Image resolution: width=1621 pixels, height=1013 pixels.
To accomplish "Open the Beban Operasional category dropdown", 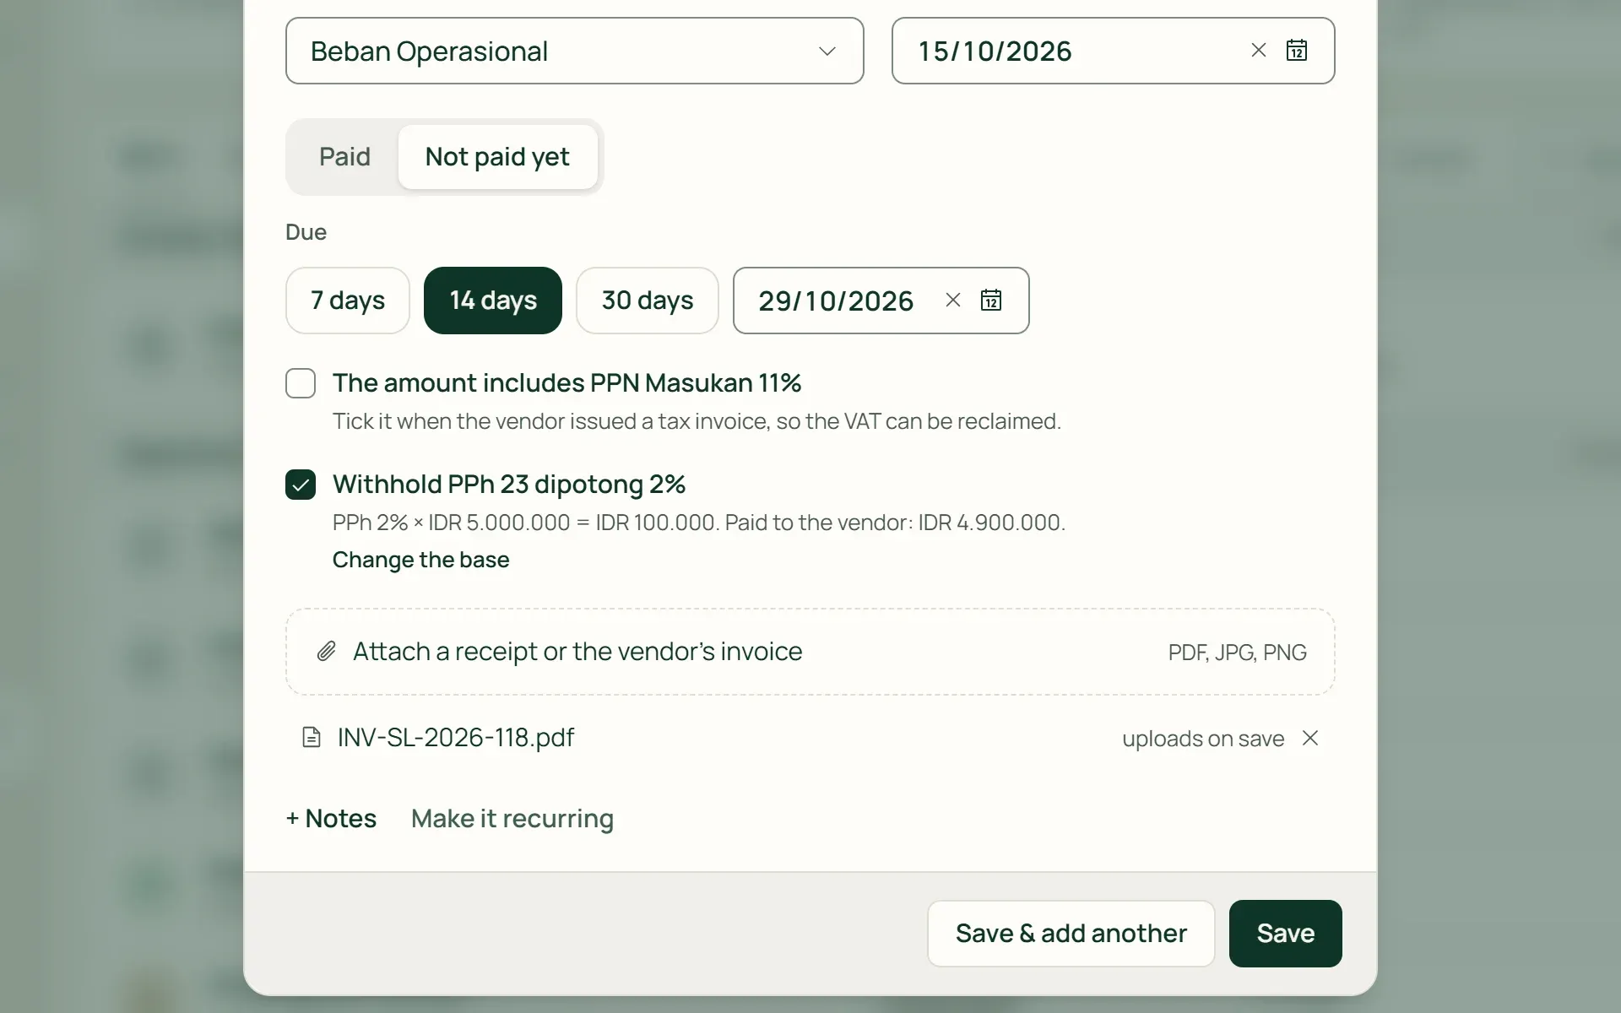I will [x=574, y=51].
